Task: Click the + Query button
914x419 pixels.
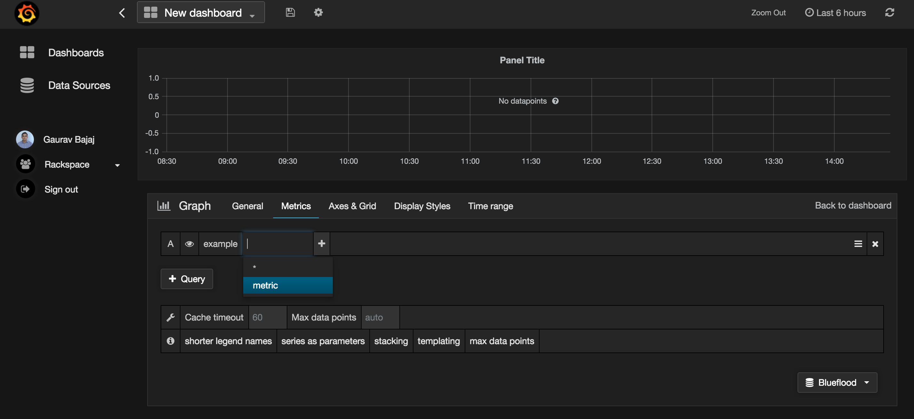Action: coord(187,279)
